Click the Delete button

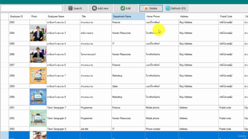[x=151, y=8]
